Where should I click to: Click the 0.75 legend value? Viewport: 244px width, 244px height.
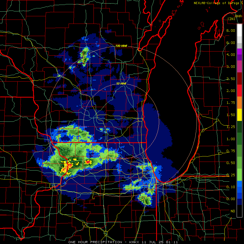tap(231, 151)
